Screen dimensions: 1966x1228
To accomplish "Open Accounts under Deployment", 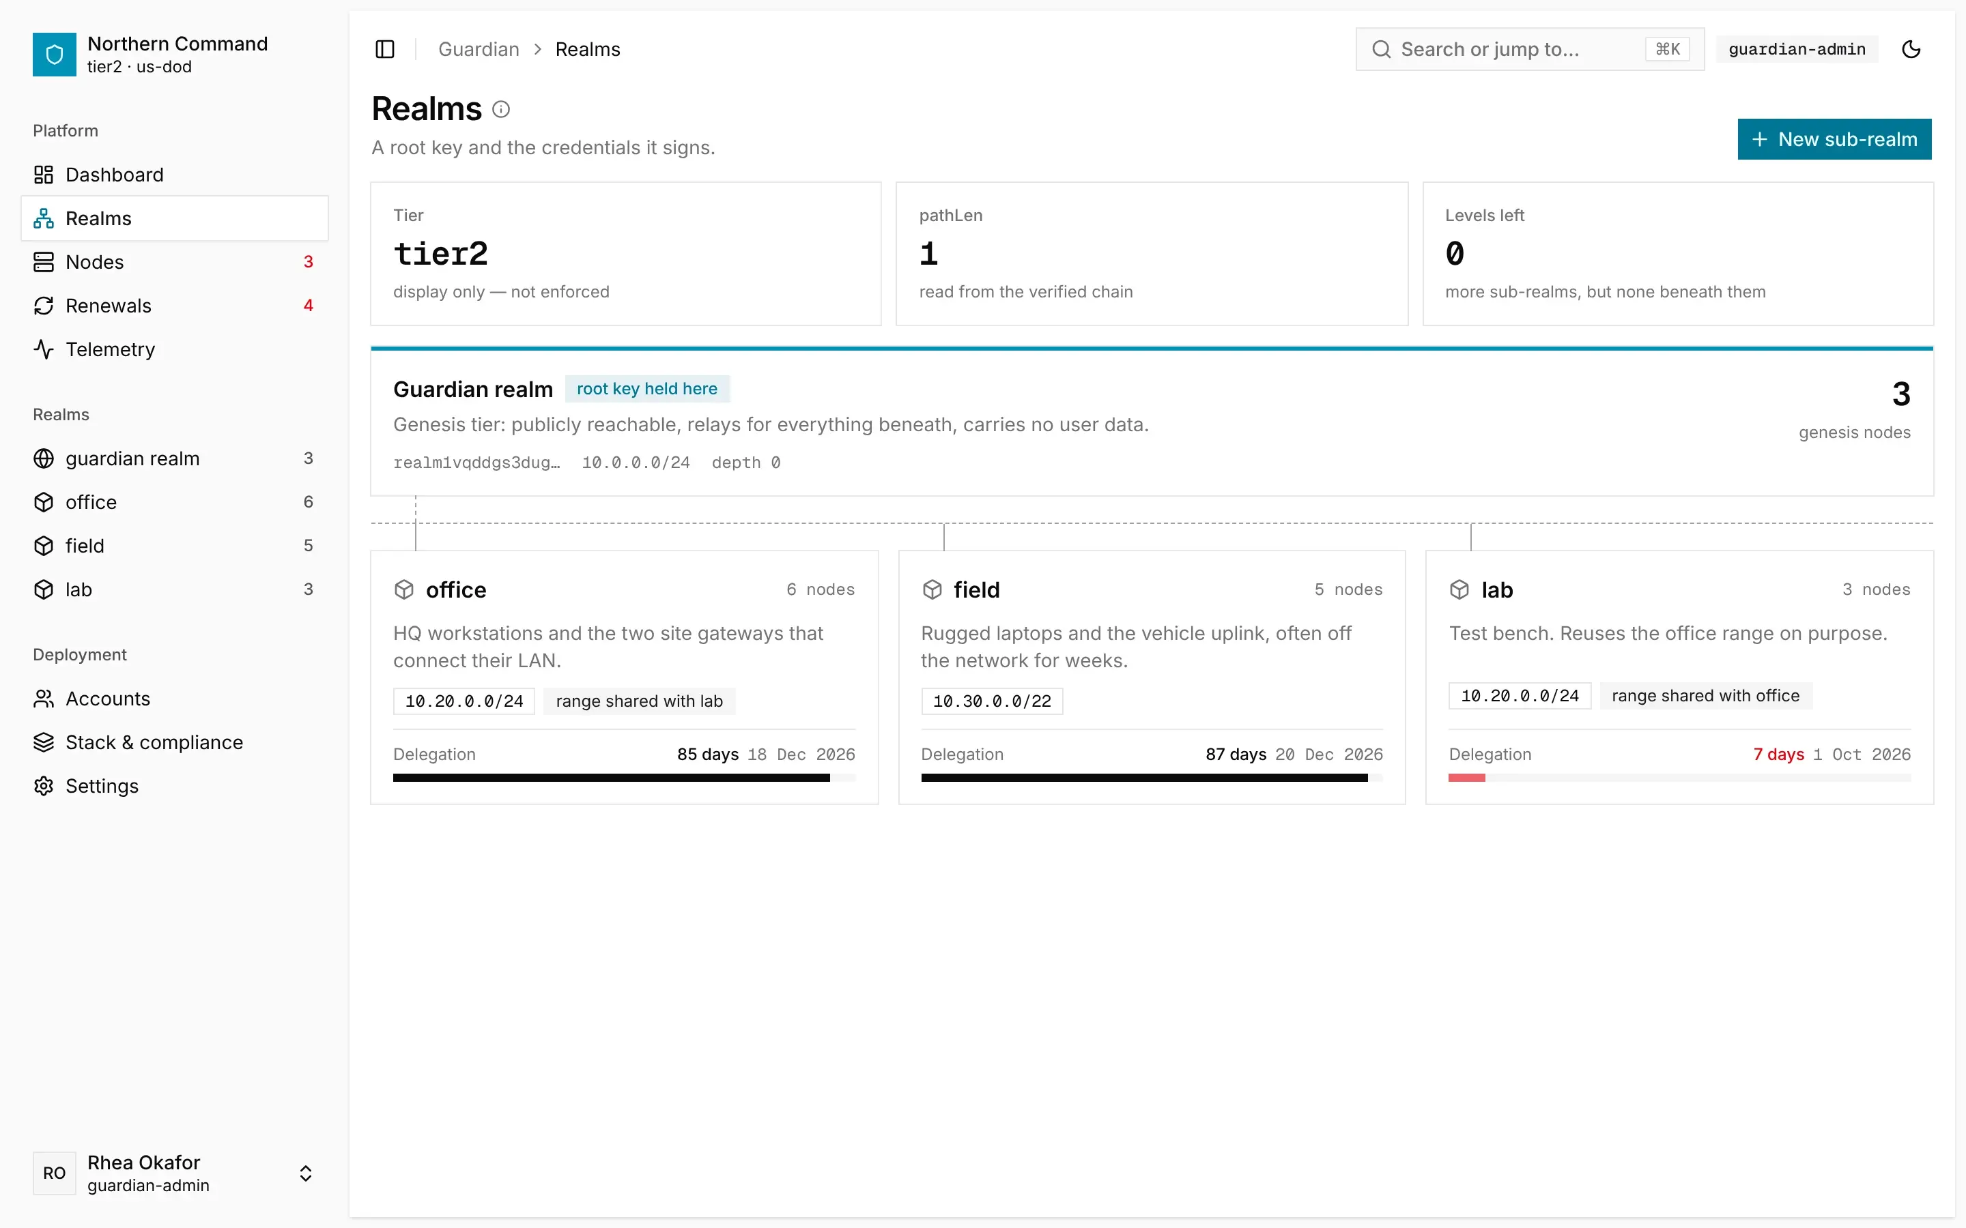I will [175, 699].
